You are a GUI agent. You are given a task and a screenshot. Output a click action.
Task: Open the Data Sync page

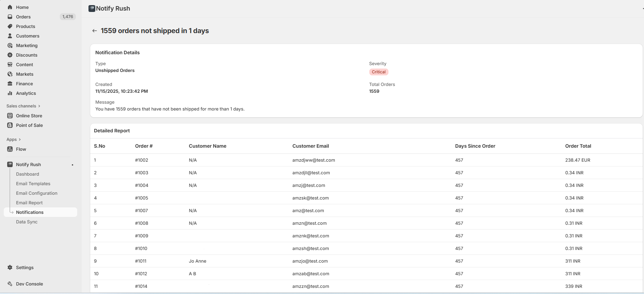[27, 222]
